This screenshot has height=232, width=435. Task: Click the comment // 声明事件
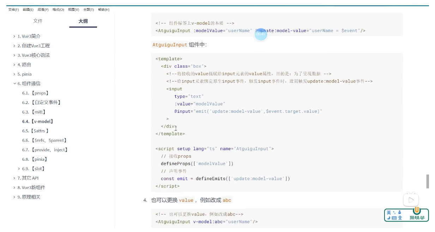click(x=174, y=171)
